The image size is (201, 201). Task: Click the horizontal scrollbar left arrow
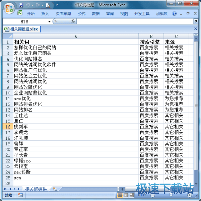122,189
